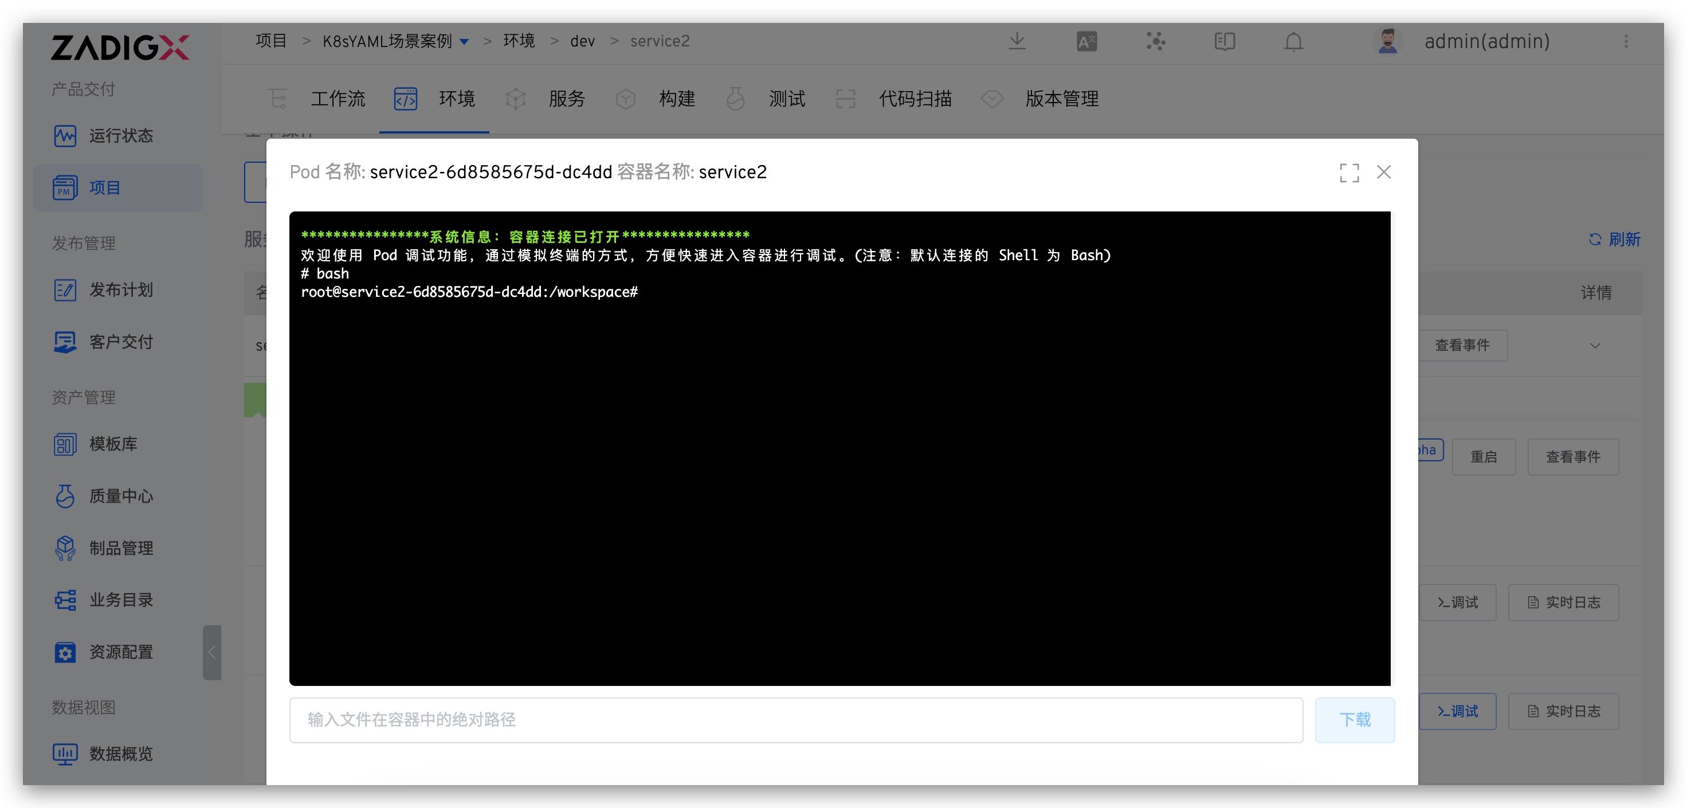Click the download icon in the top bar
The height and width of the screenshot is (808, 1687).
coord(1017,41)
